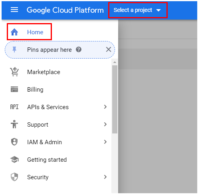Click the Support person icon
Viewport: 198px width, 194px height.
tap(14, 124)
